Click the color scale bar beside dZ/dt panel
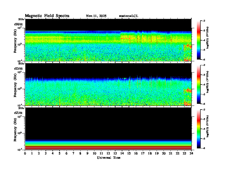Screen dimensions: 228x176 (x=199, y=129)
